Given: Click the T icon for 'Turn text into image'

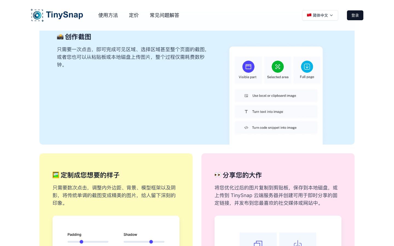Looking at the screenshot, I should (x=246, y=112).
